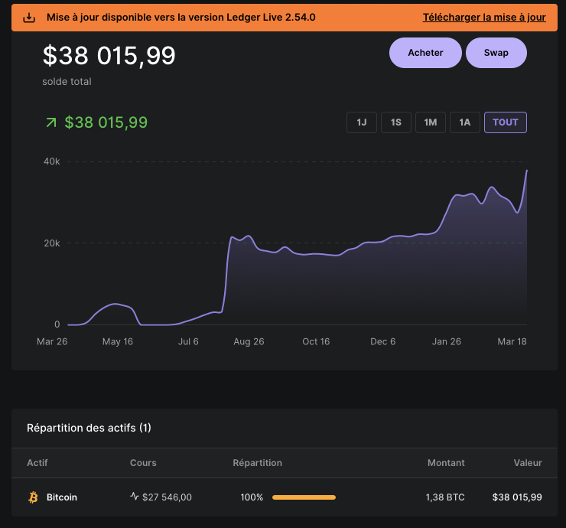The image size is (566, 528).
Task: Click the Répartition des actifs (1) heading
Action: (89, 428)
